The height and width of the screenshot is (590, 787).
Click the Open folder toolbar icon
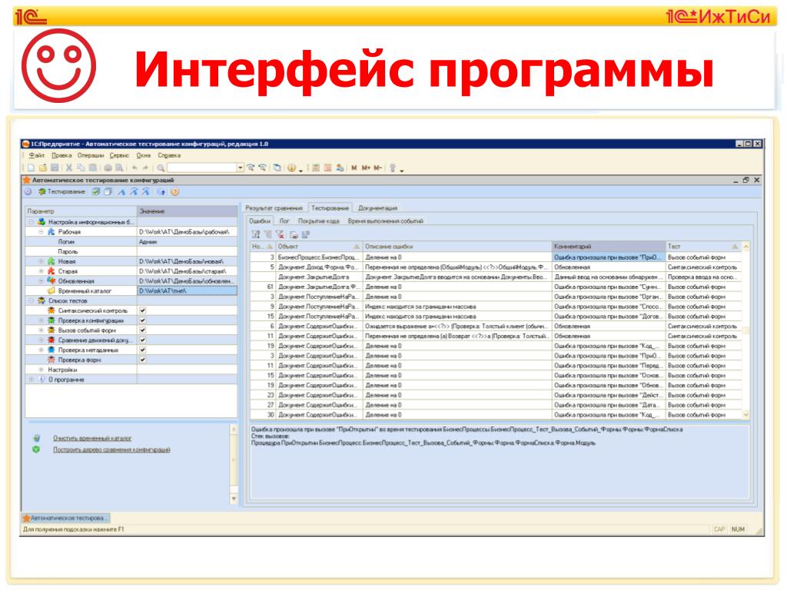tap(43, 168)
